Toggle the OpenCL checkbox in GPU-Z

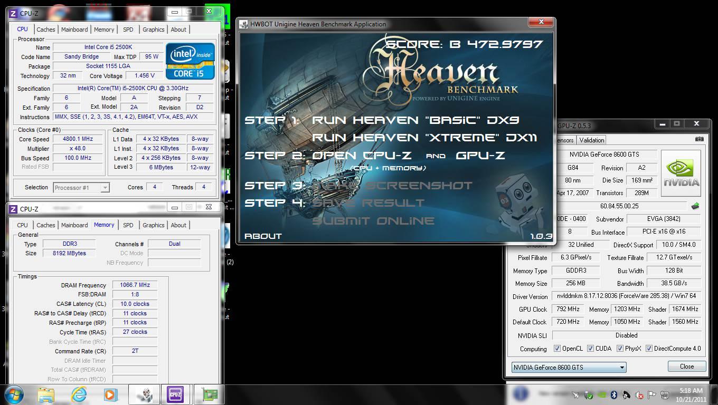[x=557, y=349]
